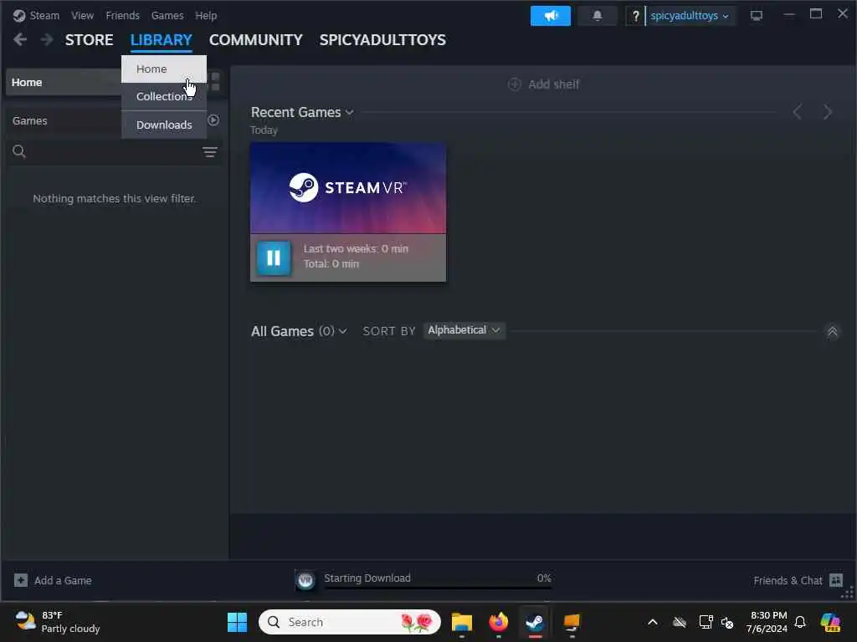This screenshot has width=857, height=642.
Task: Pause the SteamVR download
Action: click(274, 257)
